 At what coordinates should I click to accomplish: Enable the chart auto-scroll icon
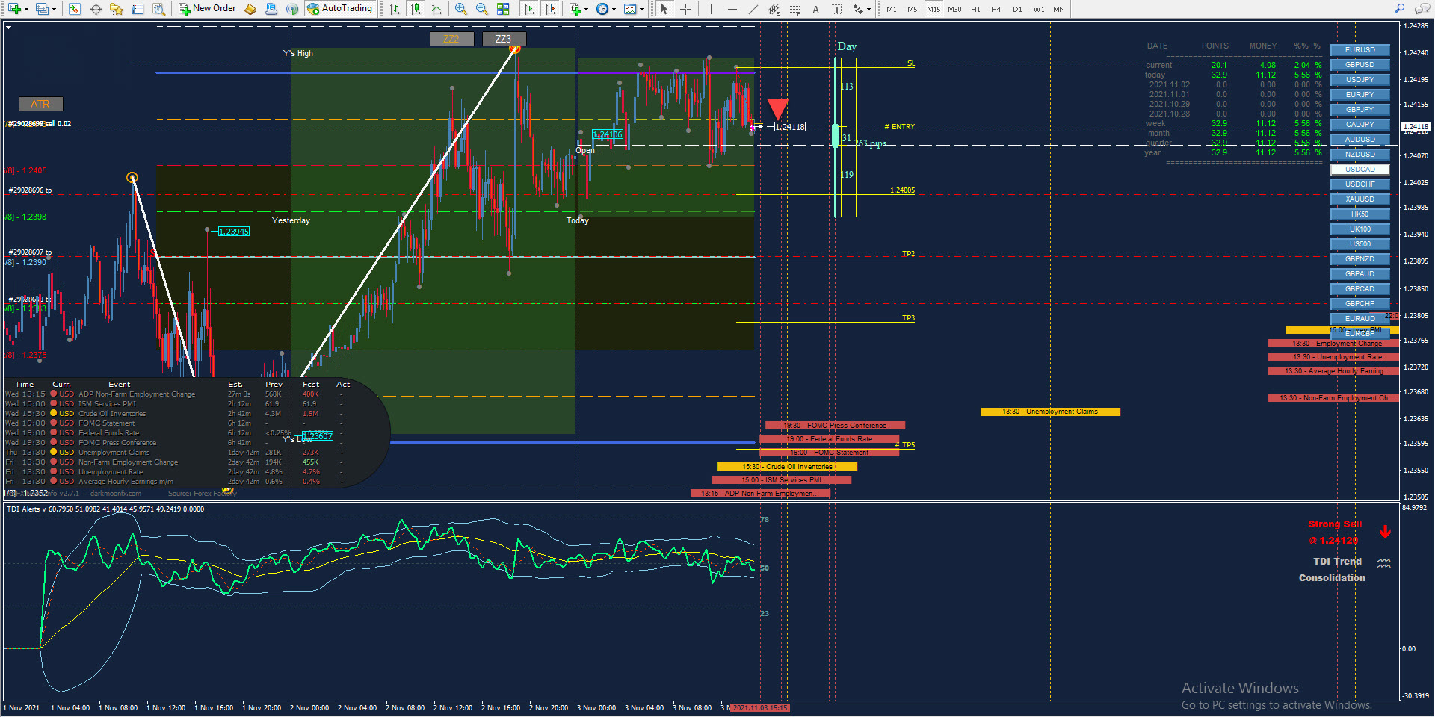pos(529,9)
